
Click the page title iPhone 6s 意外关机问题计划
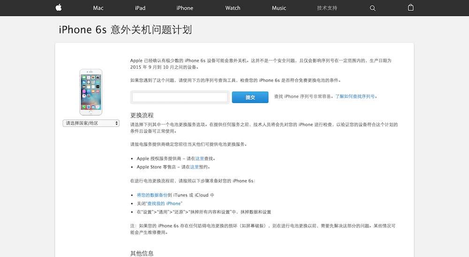click(125, 30)
